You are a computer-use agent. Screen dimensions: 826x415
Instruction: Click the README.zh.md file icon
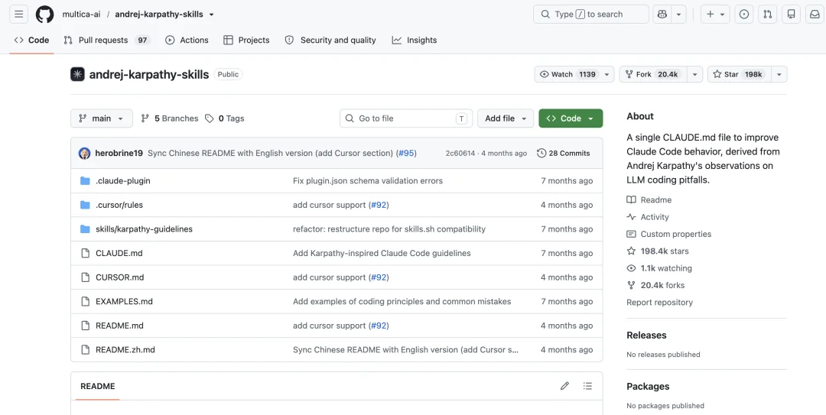[85, 350]
